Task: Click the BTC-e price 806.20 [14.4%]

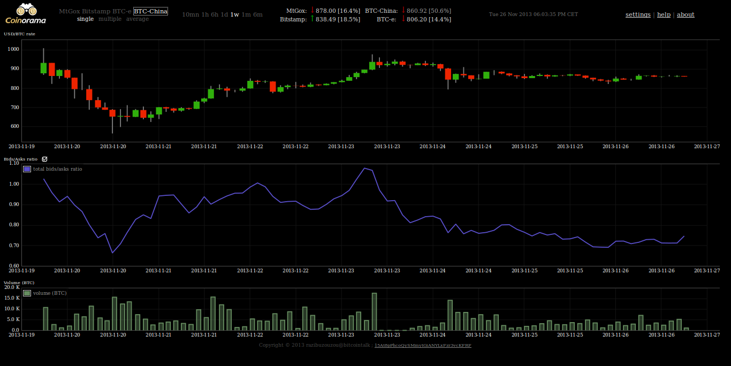Action: pos(429,19)
